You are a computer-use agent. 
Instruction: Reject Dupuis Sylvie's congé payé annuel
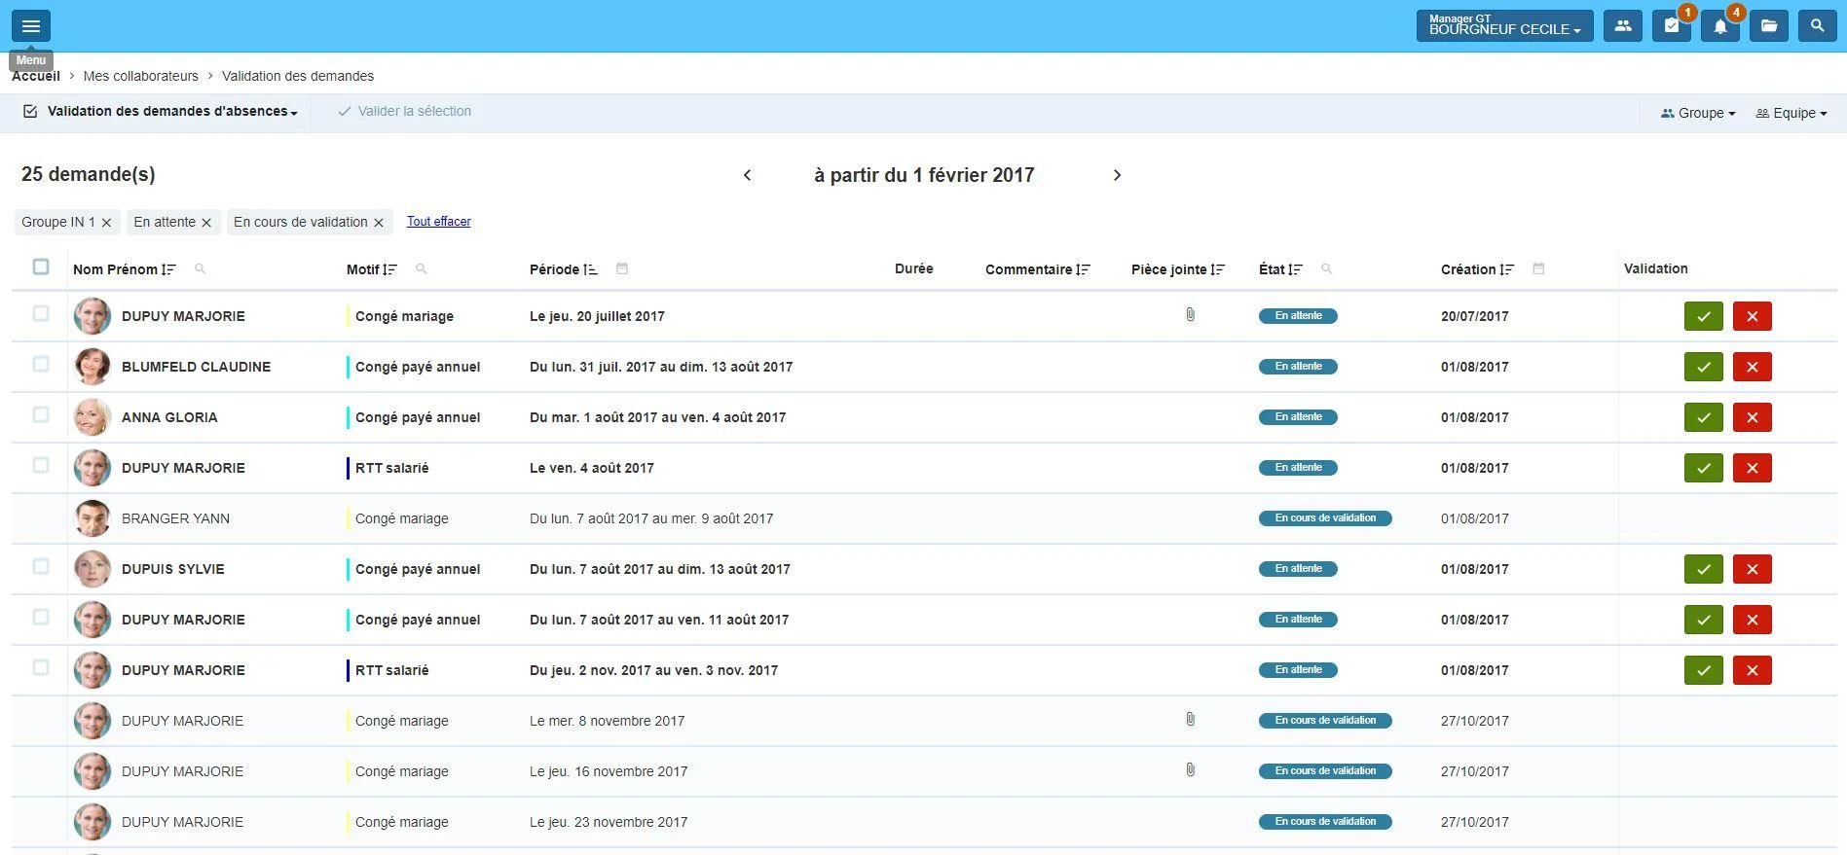click(1753, 569)
